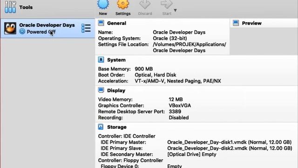Click the VBoxVGA graphics controller value
The height and width of the screenshot is (168, 298).
[x=180, y=105]
